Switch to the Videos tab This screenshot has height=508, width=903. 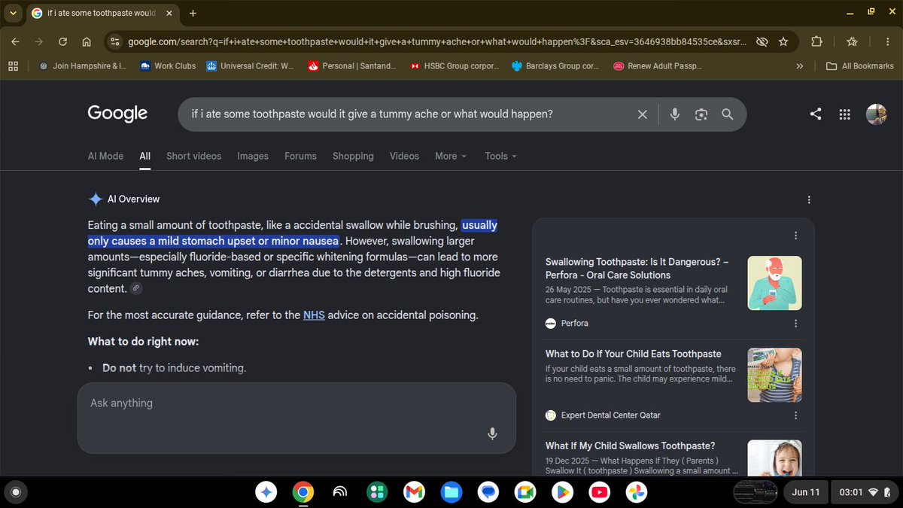pos(404,156)
